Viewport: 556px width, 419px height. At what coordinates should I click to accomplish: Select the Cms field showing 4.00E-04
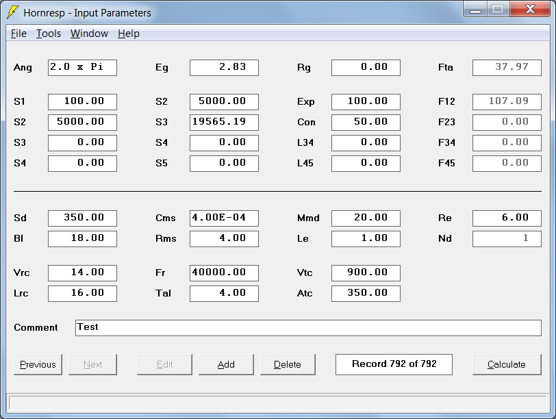pyautogui.click(x=224, y=218)
